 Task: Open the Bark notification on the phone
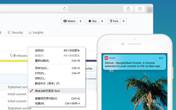tap(134, 62)
